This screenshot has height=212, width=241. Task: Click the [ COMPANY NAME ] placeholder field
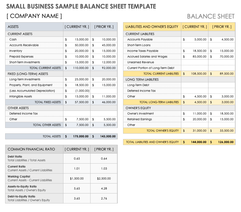(x=34, y=16)
